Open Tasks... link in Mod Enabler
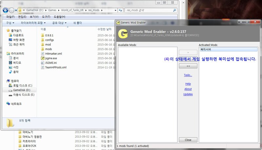Viewport: 262px width, 150px height. [188, 75]
